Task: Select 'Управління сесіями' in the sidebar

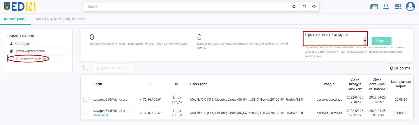Action: 31,58
